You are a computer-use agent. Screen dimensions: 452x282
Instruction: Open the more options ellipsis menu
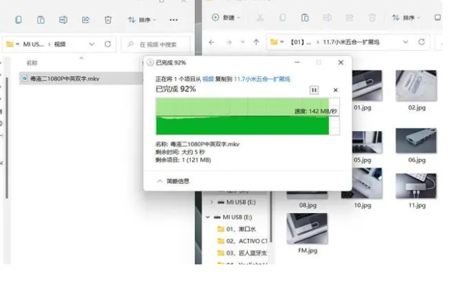point(174,20)
